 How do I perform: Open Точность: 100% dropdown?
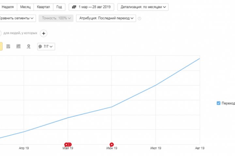point(56,18)
